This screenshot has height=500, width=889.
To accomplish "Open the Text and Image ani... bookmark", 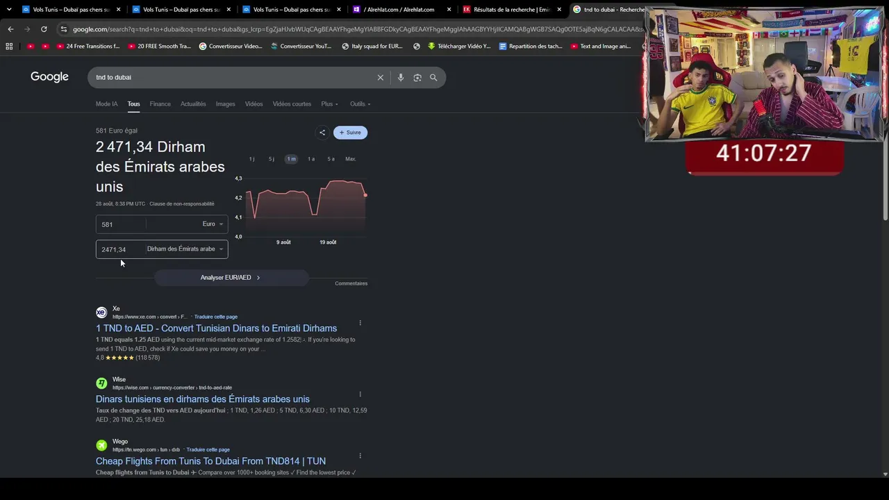I will point(601,47).
